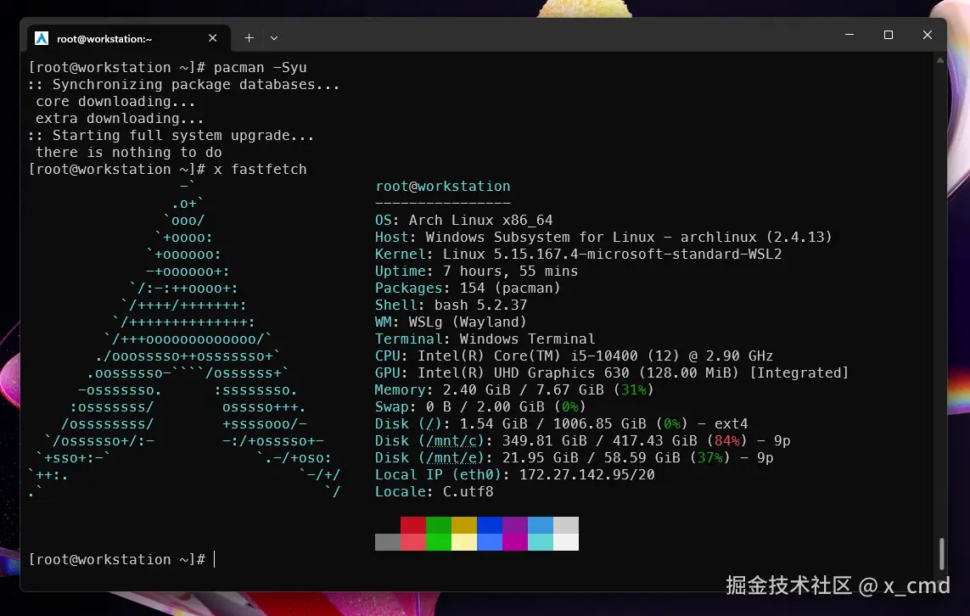Click the scrollbar up arrow
The height and width of the screenshot is (616, 970).
[x=940, y=60]
